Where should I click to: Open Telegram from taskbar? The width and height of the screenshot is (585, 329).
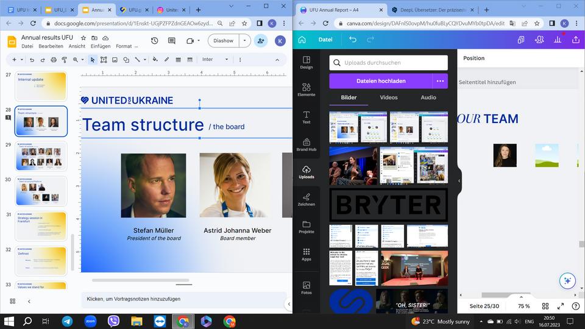tap(67, 321)
